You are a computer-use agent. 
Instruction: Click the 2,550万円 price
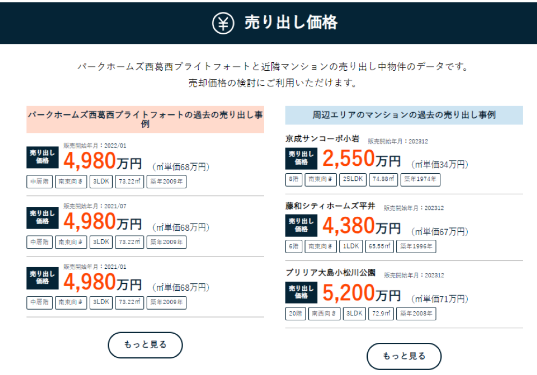pyautogui.click(x=361, y=159)
